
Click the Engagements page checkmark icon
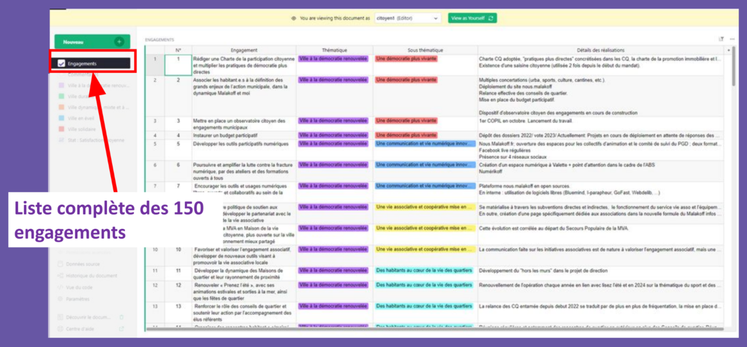[61, 64]
